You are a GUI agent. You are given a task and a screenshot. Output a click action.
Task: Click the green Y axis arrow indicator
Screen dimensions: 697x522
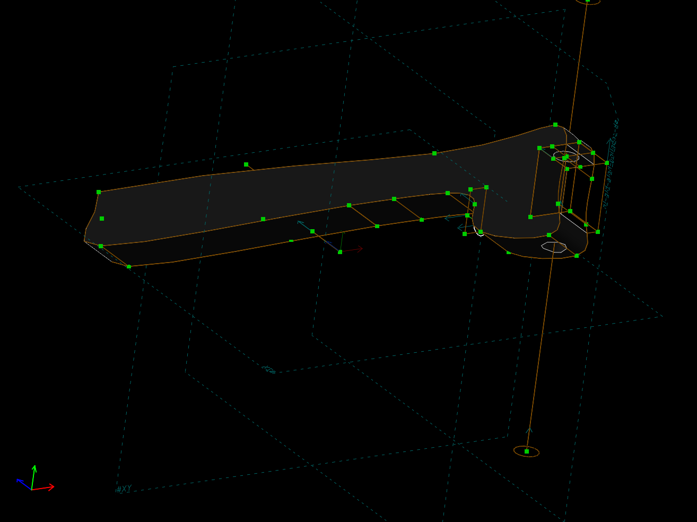click(x=33, y=477)
